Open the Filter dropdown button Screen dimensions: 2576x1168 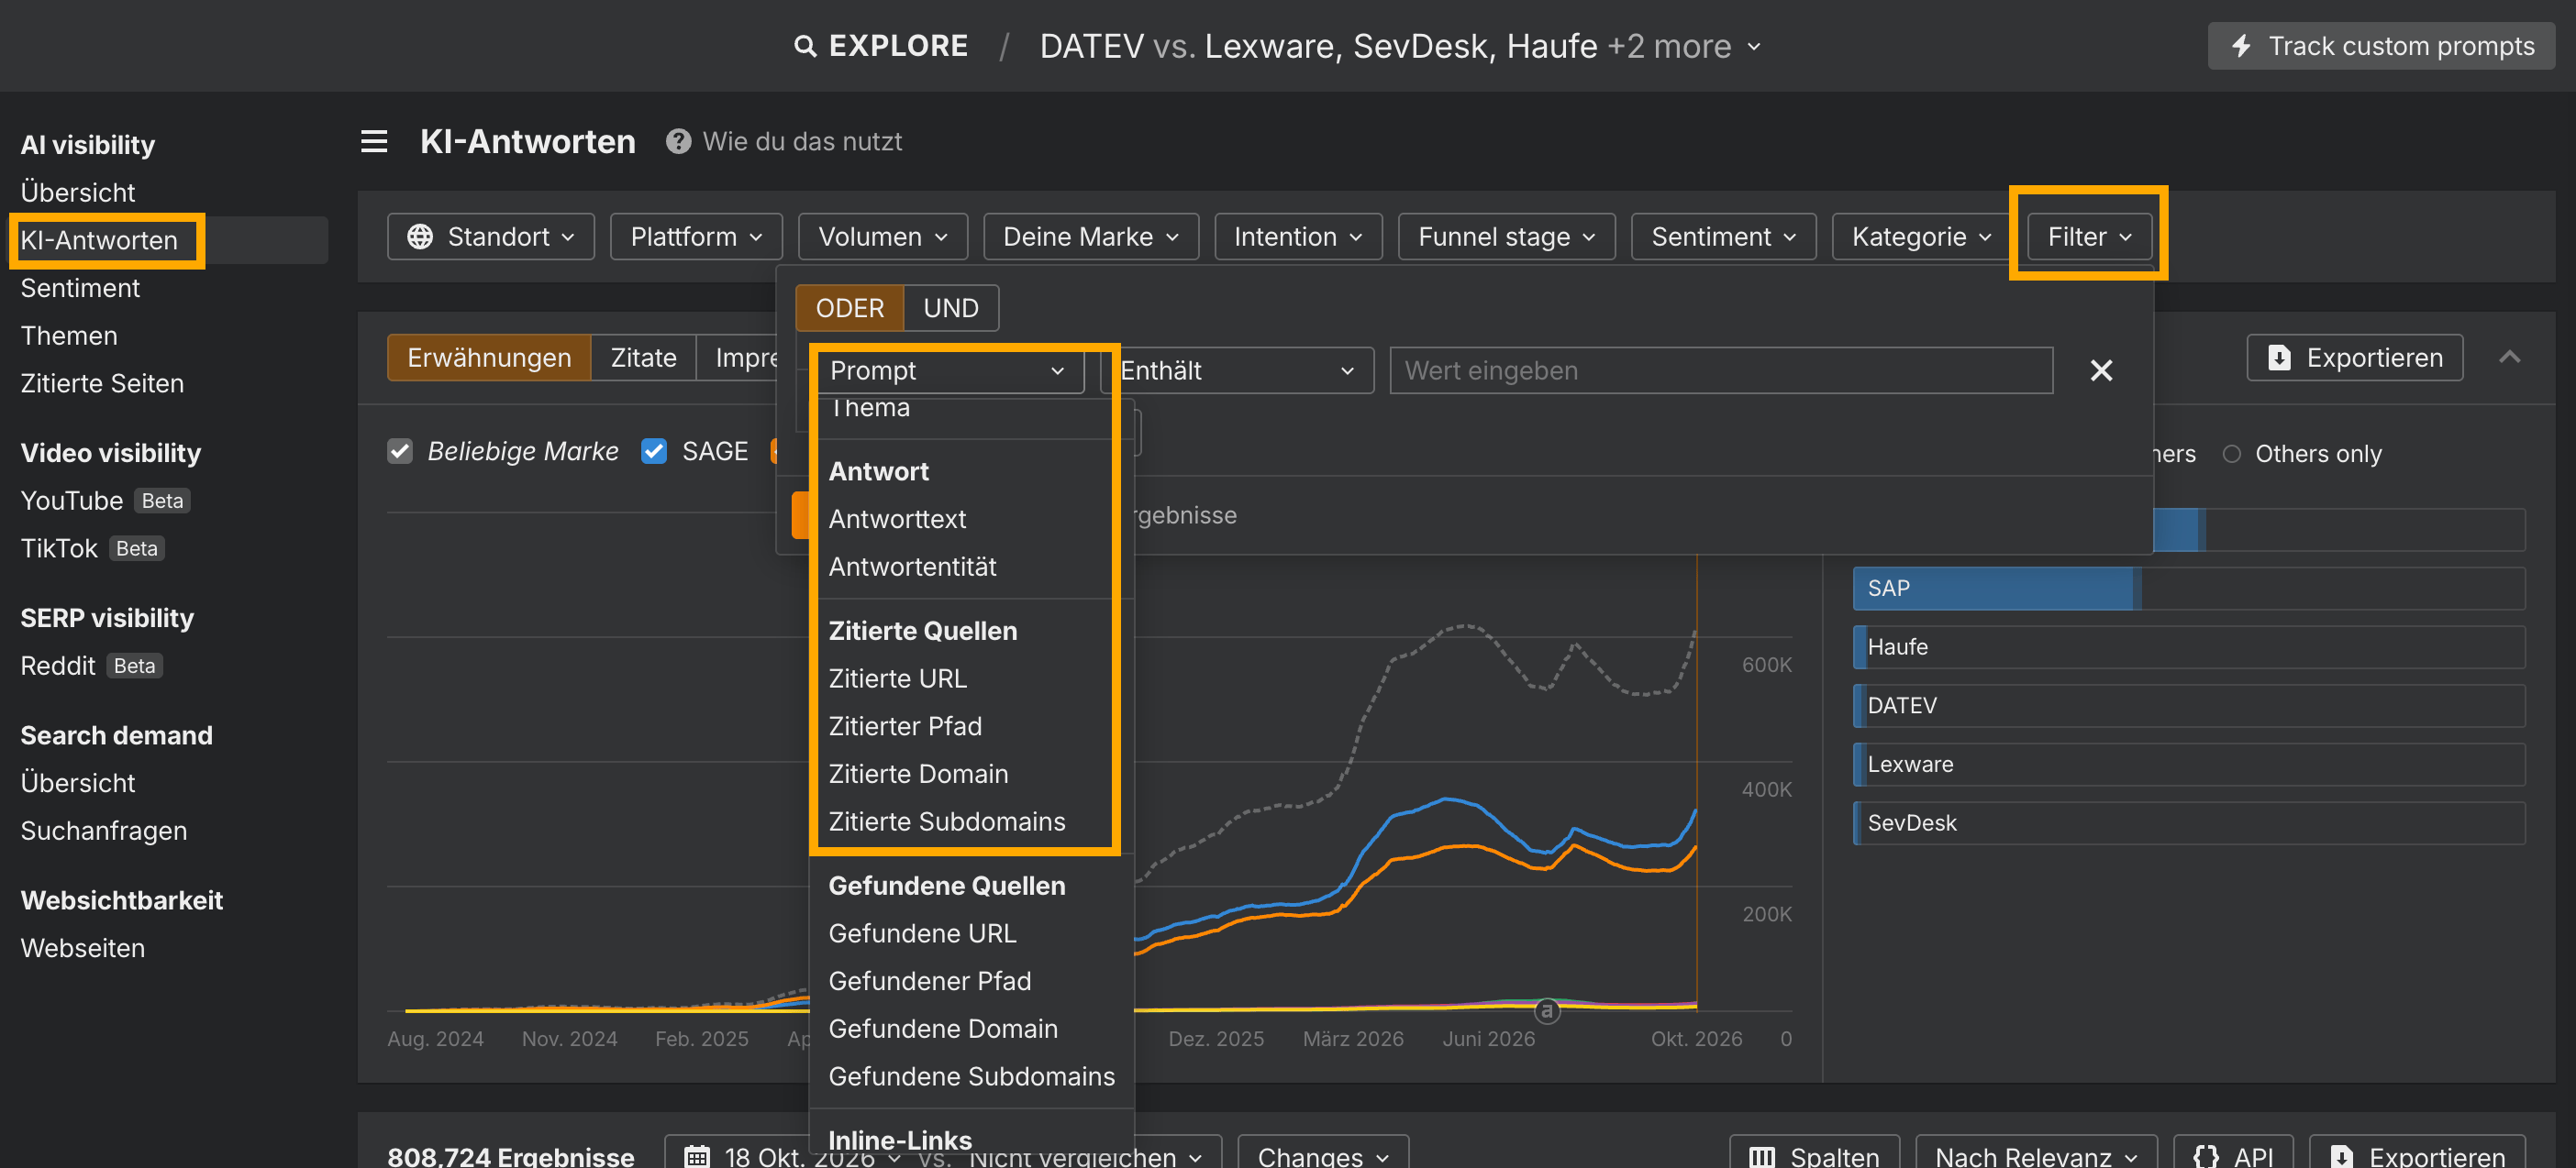tap(2089, 237)
